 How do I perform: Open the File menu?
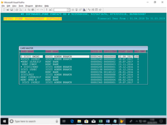click(x=3, y=6)
